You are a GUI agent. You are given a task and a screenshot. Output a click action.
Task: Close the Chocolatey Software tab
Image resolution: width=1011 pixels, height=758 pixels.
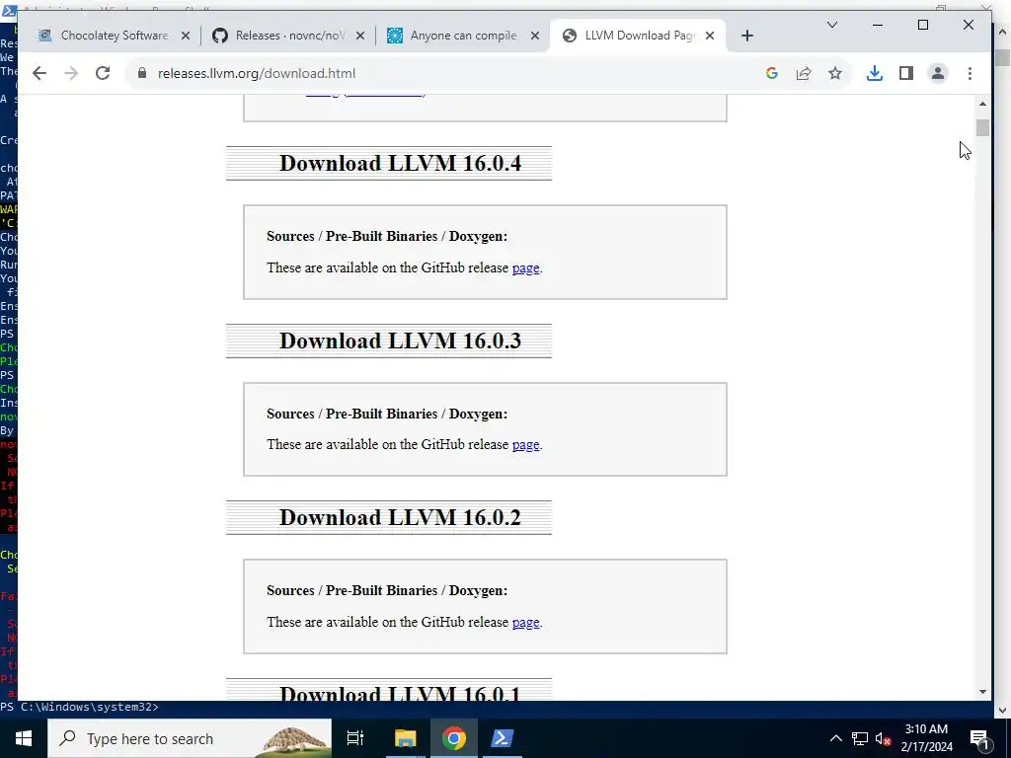[185, 36]
